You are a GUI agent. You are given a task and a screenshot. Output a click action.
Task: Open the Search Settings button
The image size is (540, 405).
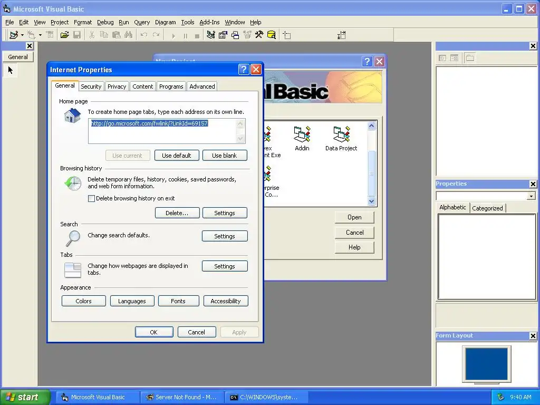click(x=225, y=236)
